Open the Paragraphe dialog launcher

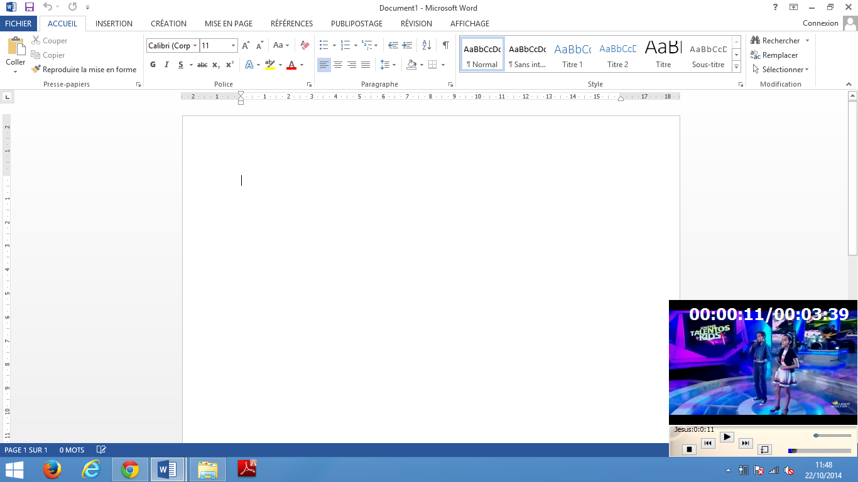pyautogui.click(x=451, y=84)
